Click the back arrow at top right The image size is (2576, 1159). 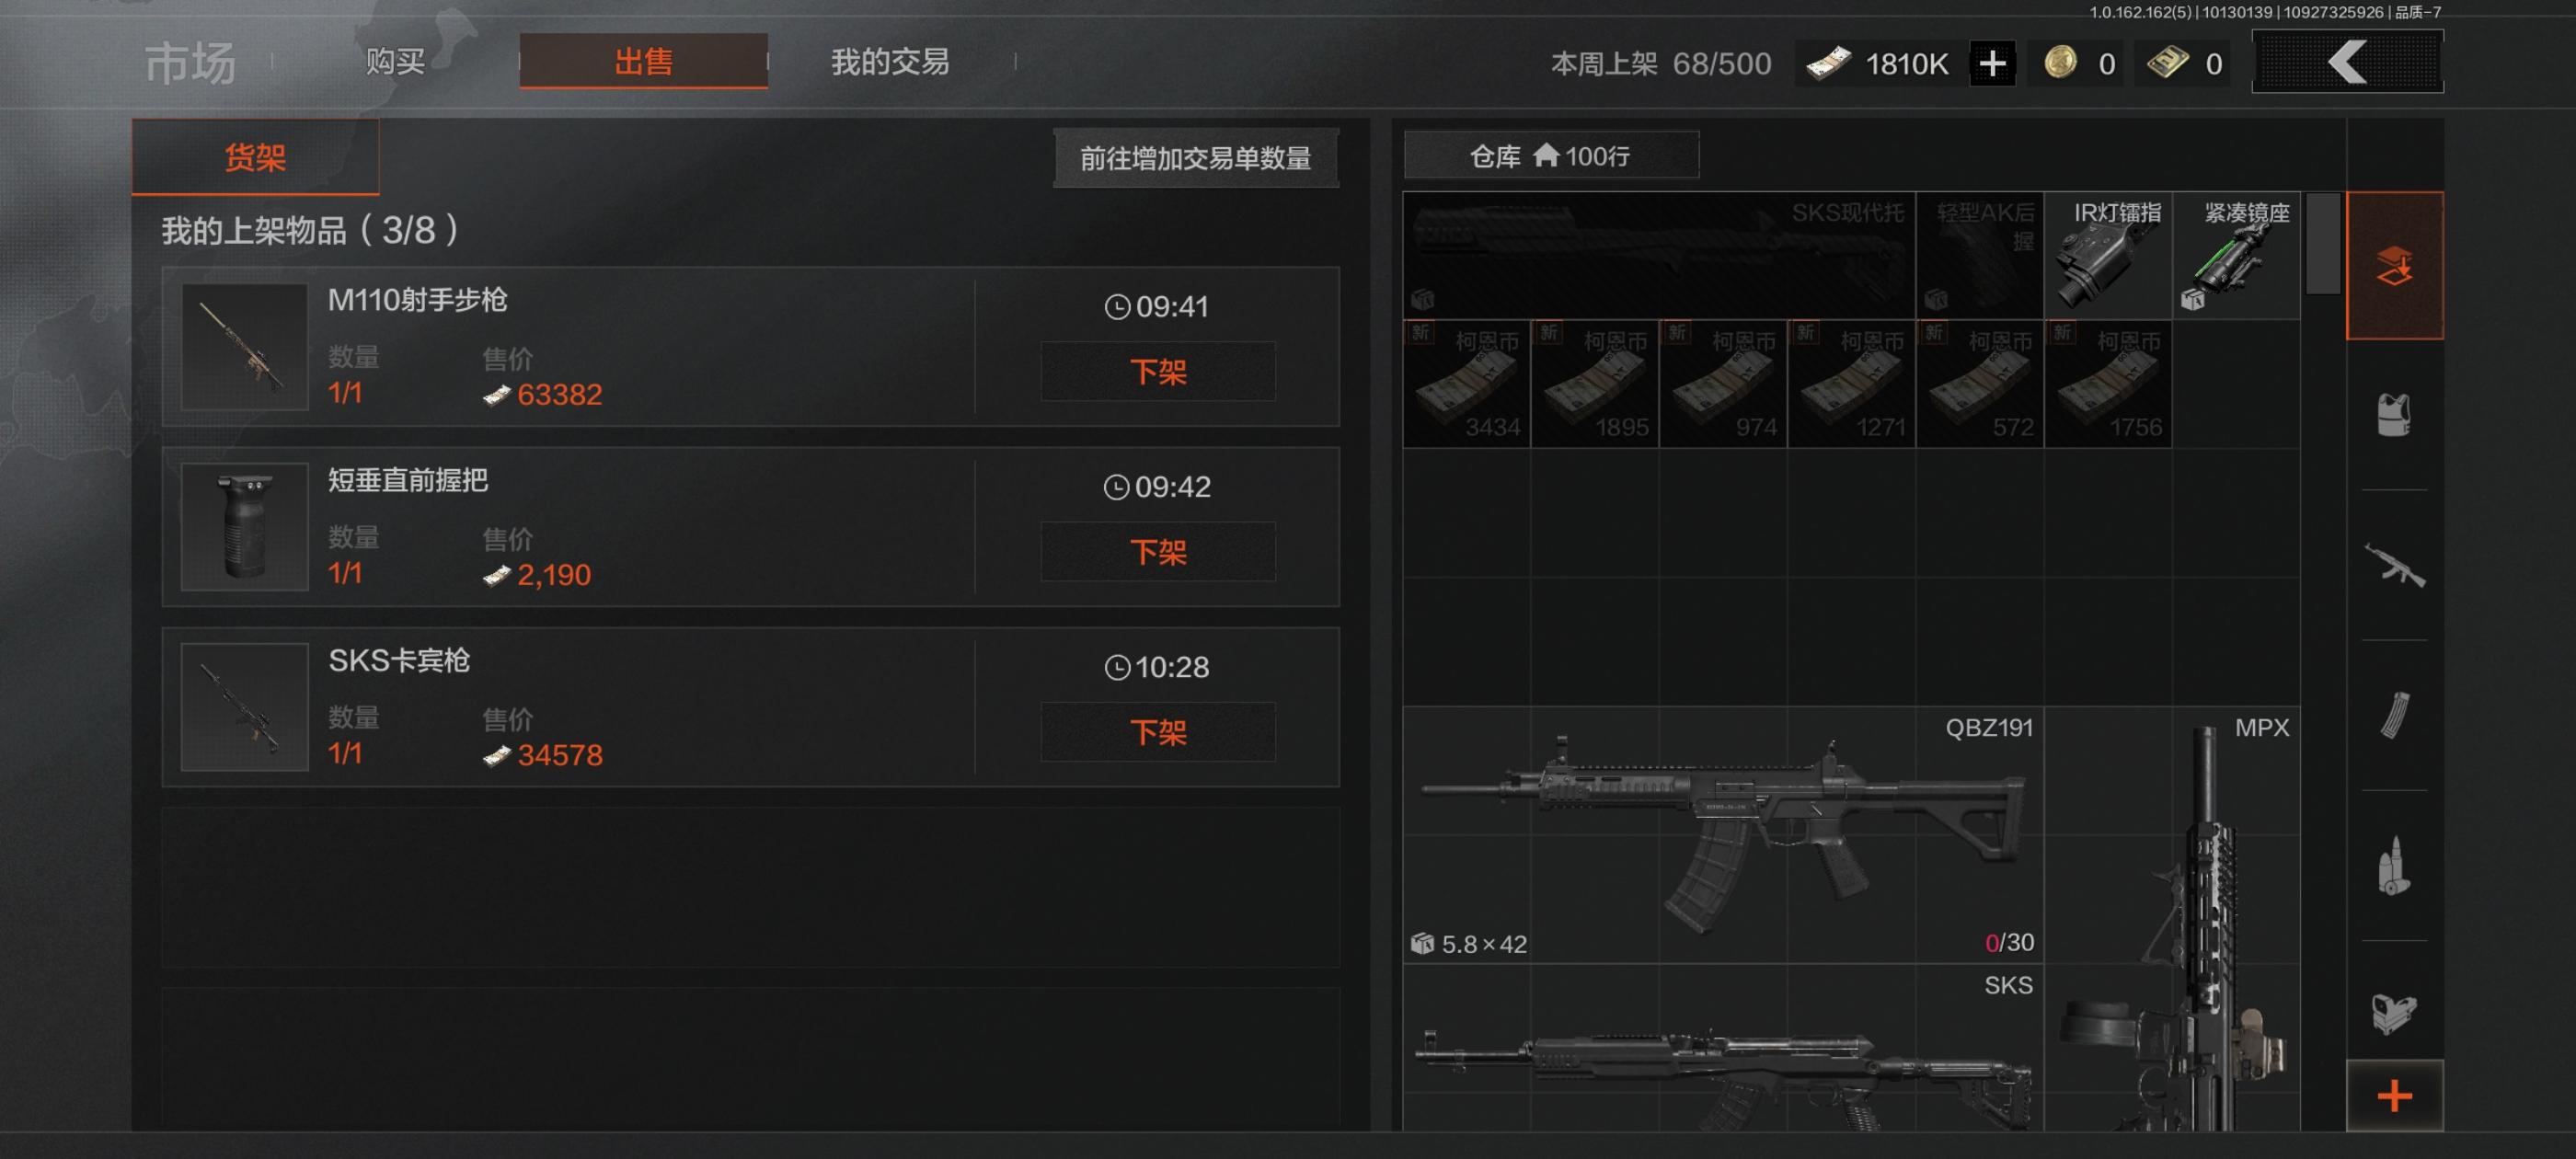(2347, 62)
